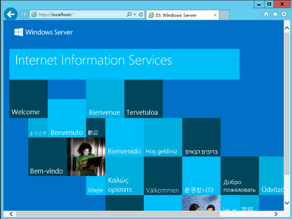Screen dimensions: 292x219
Task: Click the Refresh icon in address bar
Action: pyautogui.click(x=141, y=14)
